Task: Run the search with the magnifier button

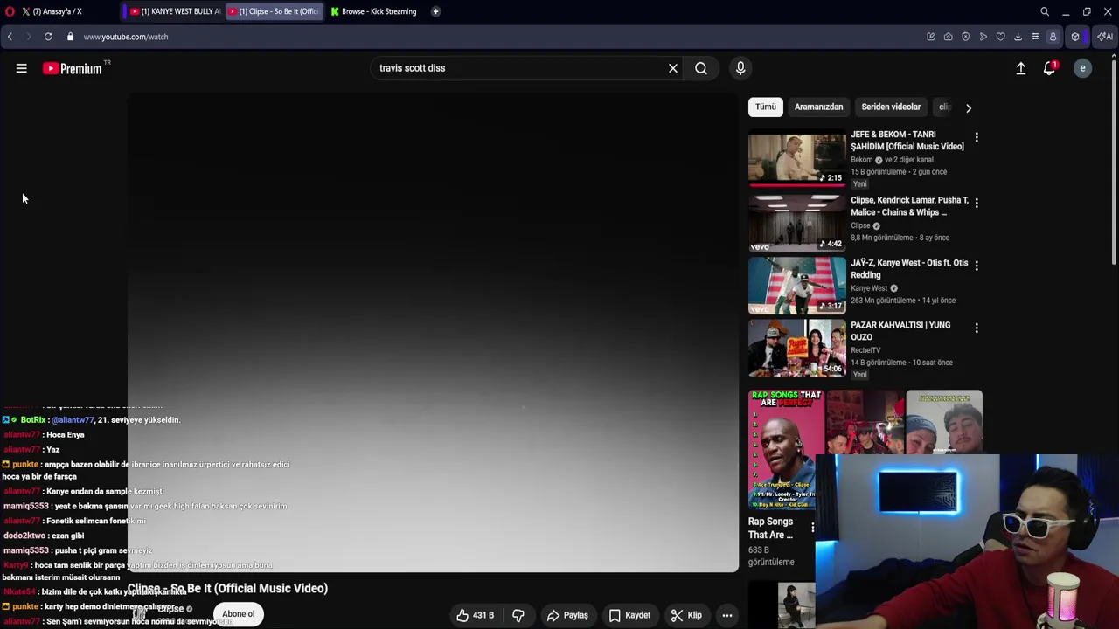Action: pos(701,68)
